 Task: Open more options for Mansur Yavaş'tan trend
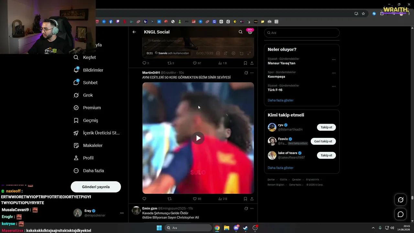pyautogui.click(x=334, y=60)
